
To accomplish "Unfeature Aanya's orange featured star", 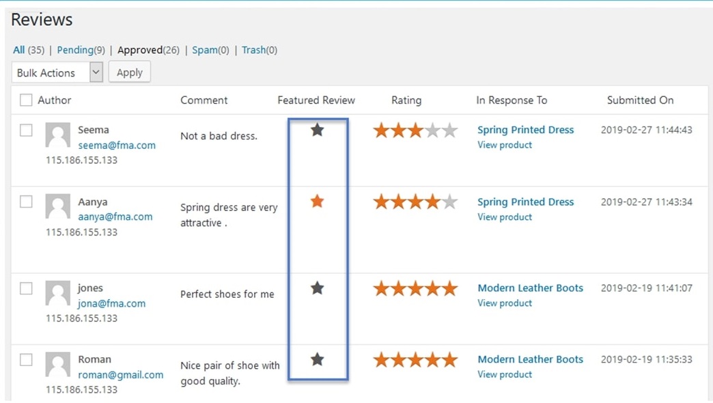I will click(317, 201).
